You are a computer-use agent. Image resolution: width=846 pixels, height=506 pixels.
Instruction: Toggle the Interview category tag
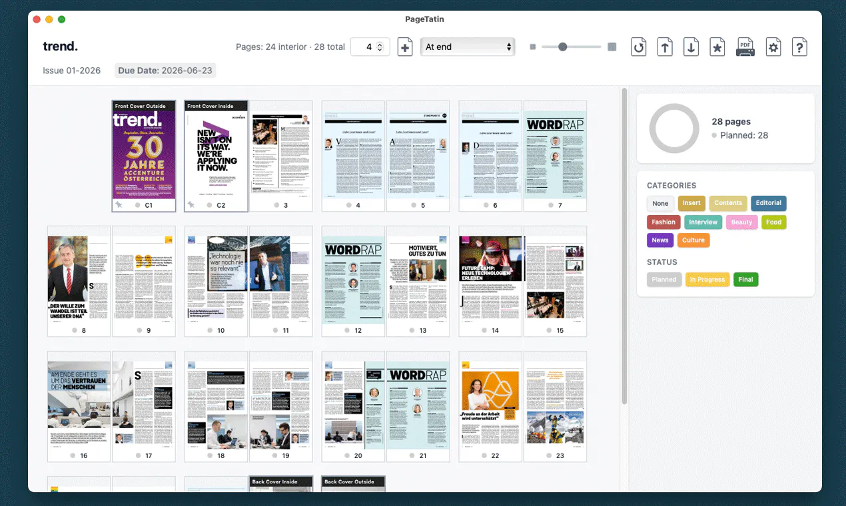(x=703, y=222)
